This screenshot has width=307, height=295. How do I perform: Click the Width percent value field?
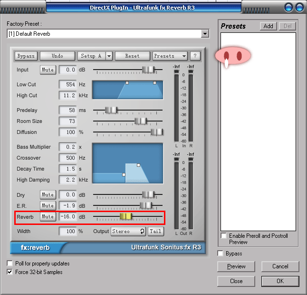pos(68,231)
